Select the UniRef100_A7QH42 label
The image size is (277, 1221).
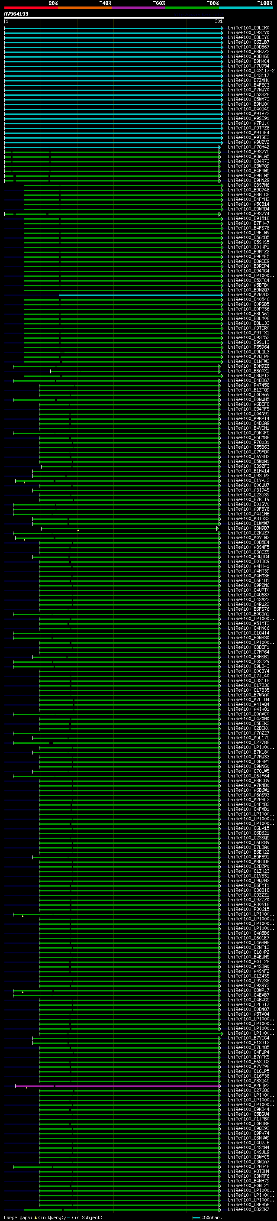248,147
